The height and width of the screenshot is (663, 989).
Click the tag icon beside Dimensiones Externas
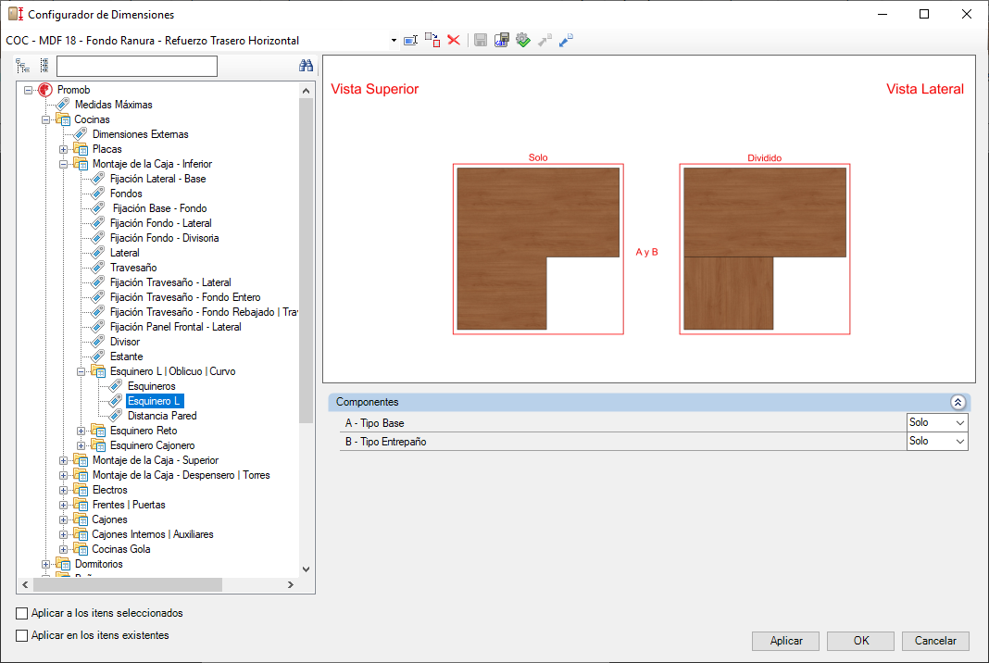coord(81,134)
